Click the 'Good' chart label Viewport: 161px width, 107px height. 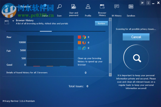(x=9, y=65)
